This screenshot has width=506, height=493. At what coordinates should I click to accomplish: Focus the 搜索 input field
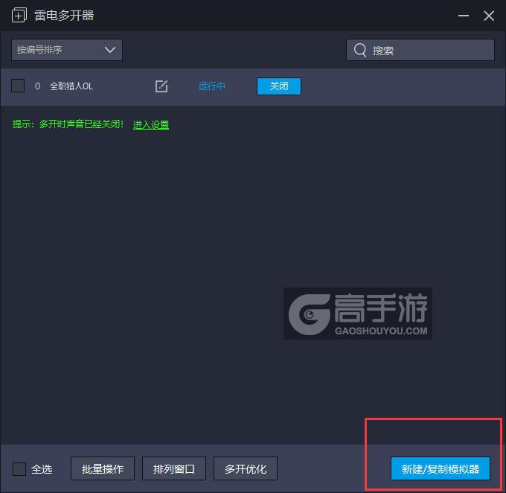click(420, 50)
